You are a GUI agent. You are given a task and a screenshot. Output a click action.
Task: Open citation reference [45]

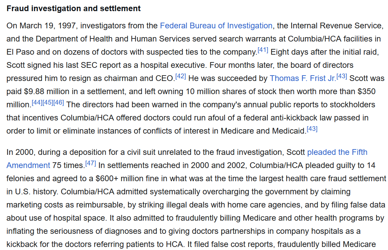[x=48, y=103]
